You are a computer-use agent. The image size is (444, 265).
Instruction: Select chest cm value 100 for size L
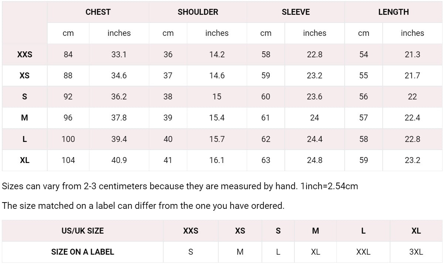pyautogui.click(x=68, y=139)
